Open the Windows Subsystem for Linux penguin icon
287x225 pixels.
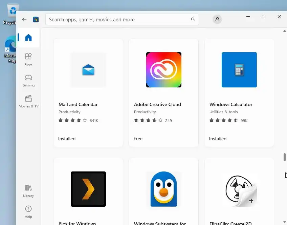[x=163, y=189]
